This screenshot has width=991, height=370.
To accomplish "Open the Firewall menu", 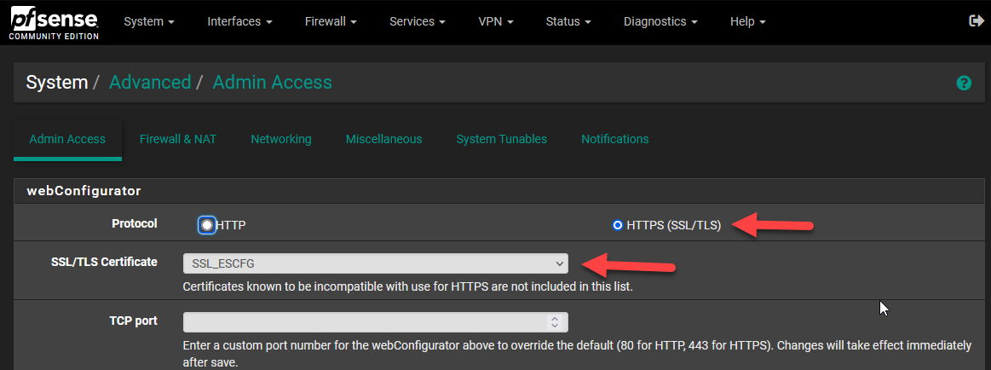I will point(331,21).
